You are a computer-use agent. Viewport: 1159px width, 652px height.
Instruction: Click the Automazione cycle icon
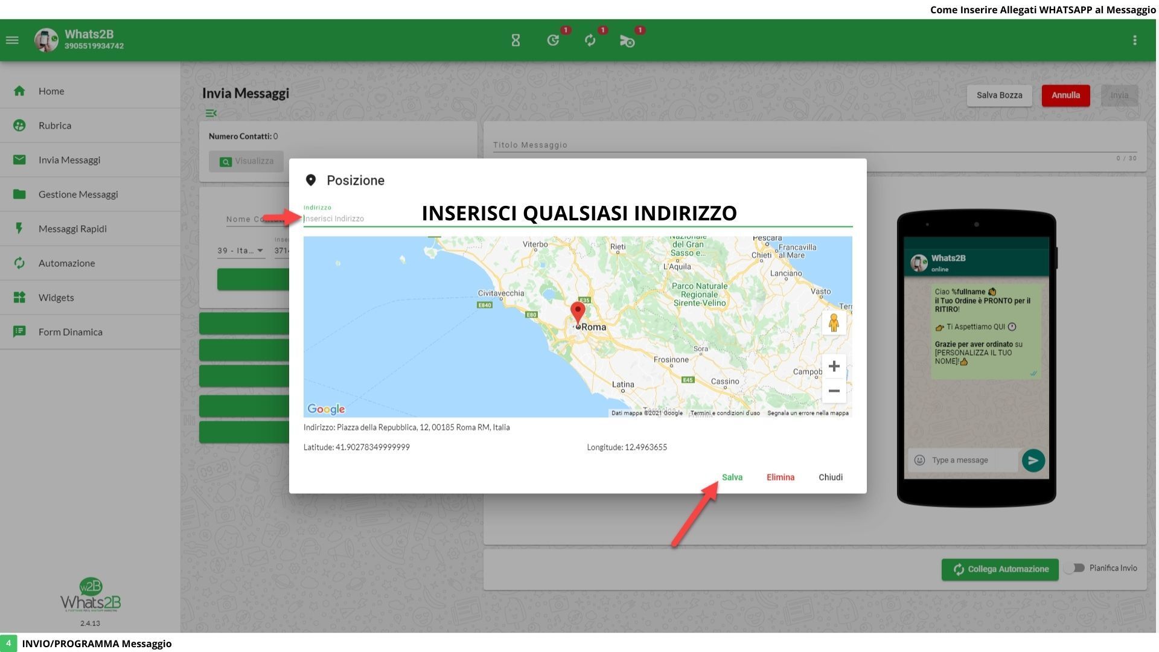19,263
